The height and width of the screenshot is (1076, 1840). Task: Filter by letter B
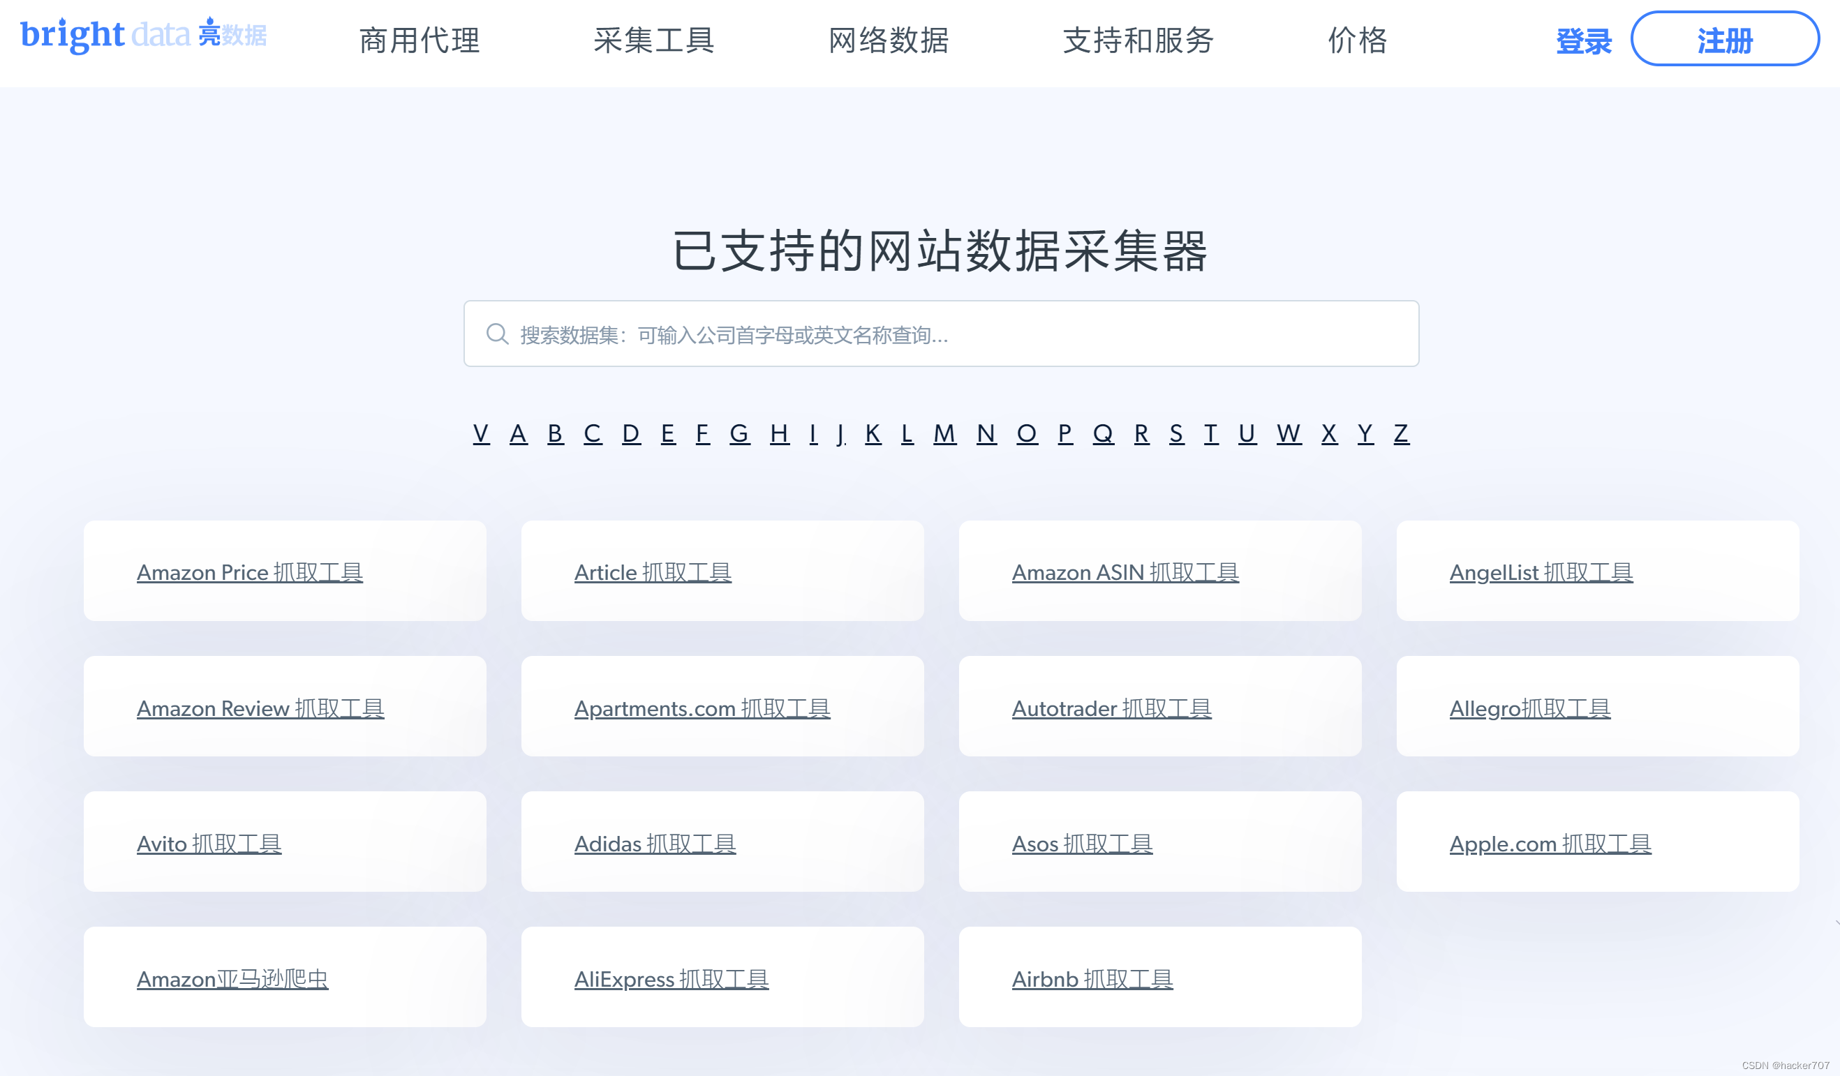pos(556,433)
